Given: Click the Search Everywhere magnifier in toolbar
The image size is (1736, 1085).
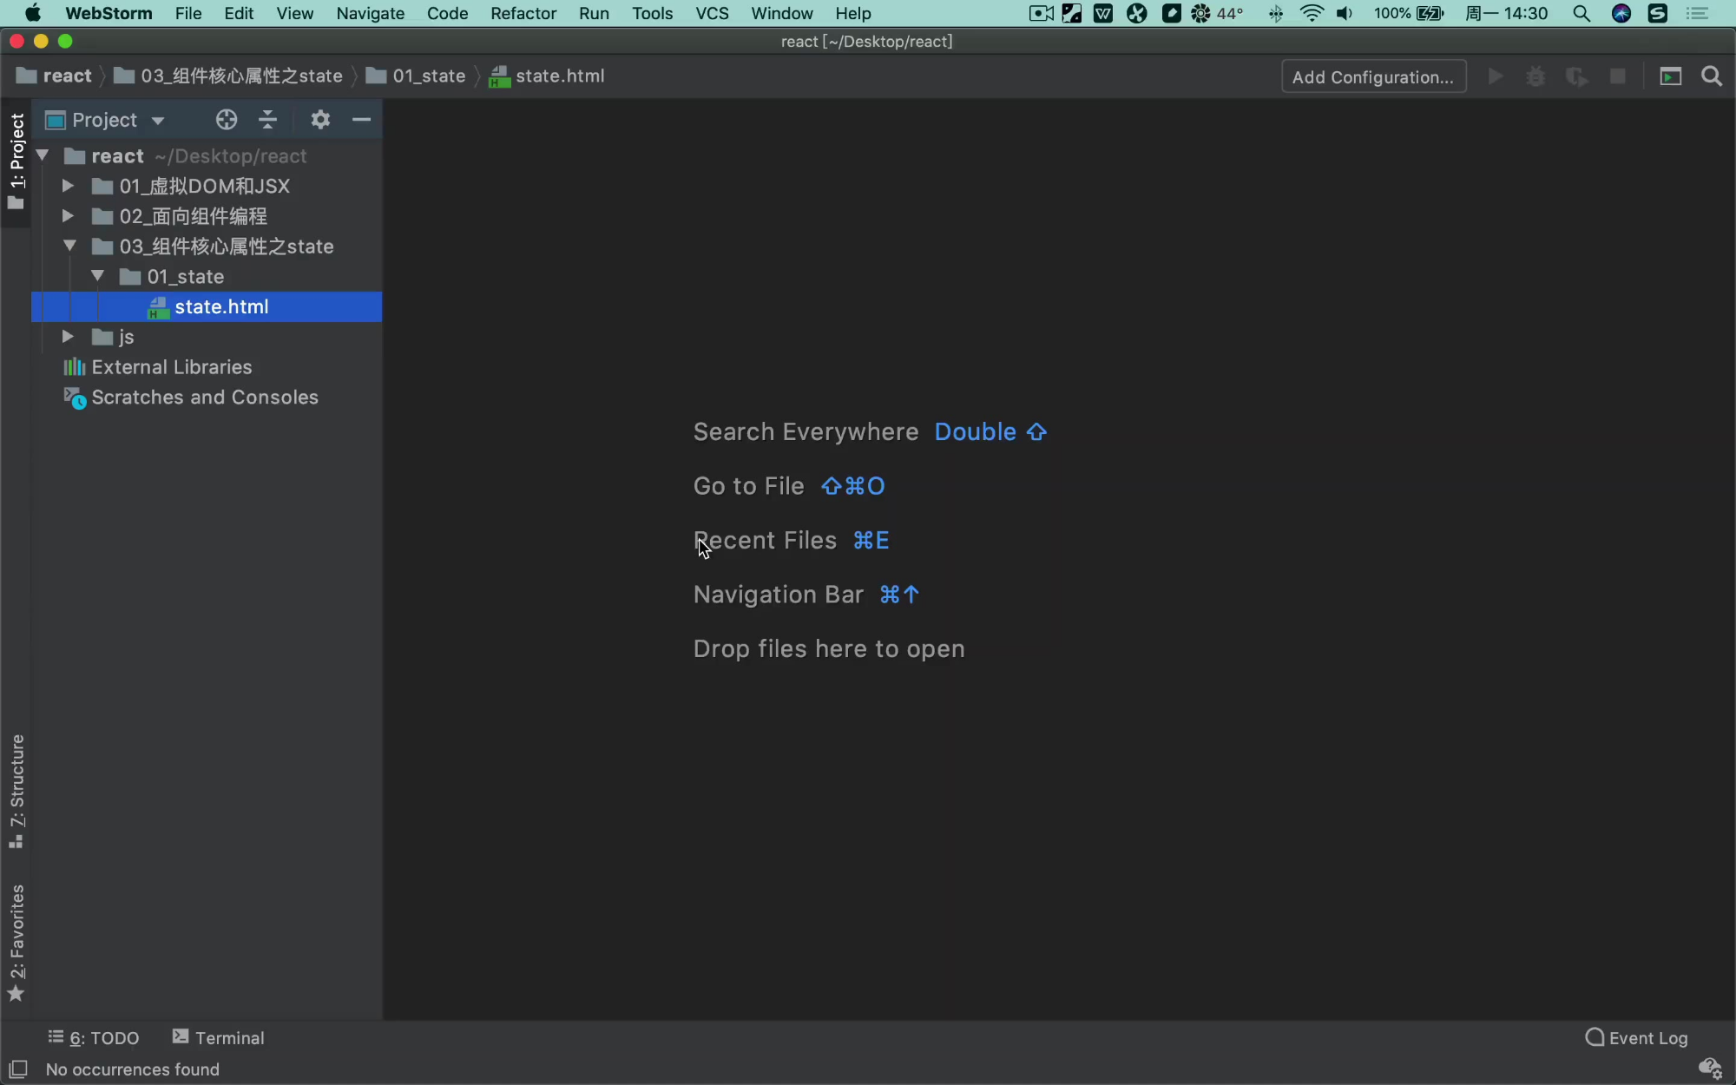Looking at the screenshot, I should click(1711, 76).
